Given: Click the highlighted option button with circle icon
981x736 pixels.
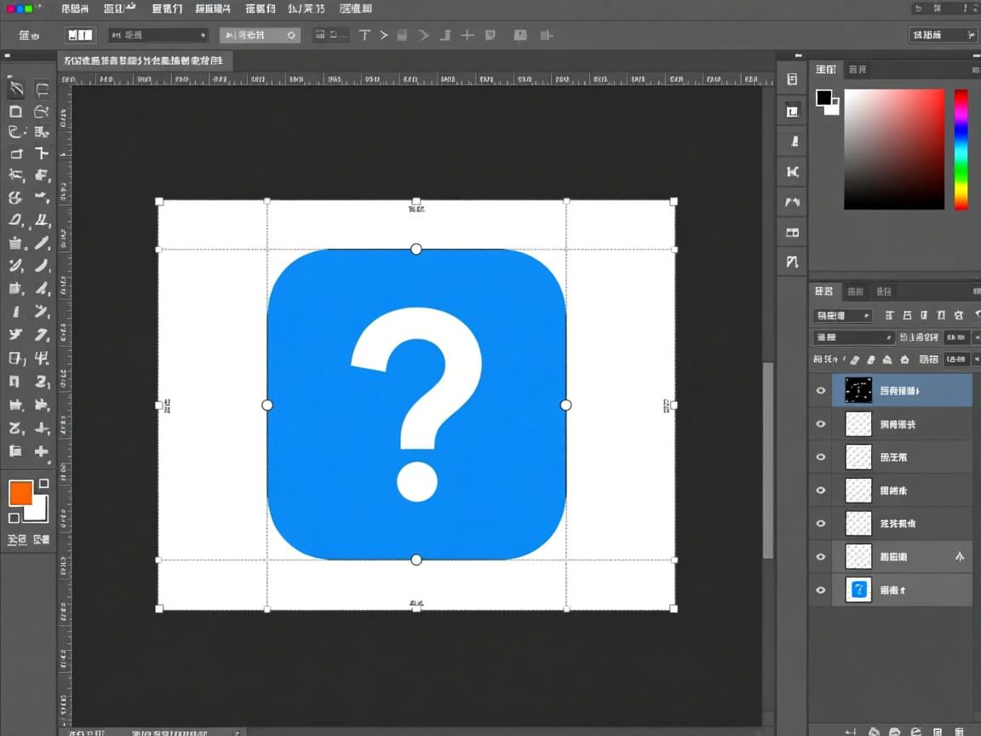Looking at the screenshot, I should coord(260,35).
